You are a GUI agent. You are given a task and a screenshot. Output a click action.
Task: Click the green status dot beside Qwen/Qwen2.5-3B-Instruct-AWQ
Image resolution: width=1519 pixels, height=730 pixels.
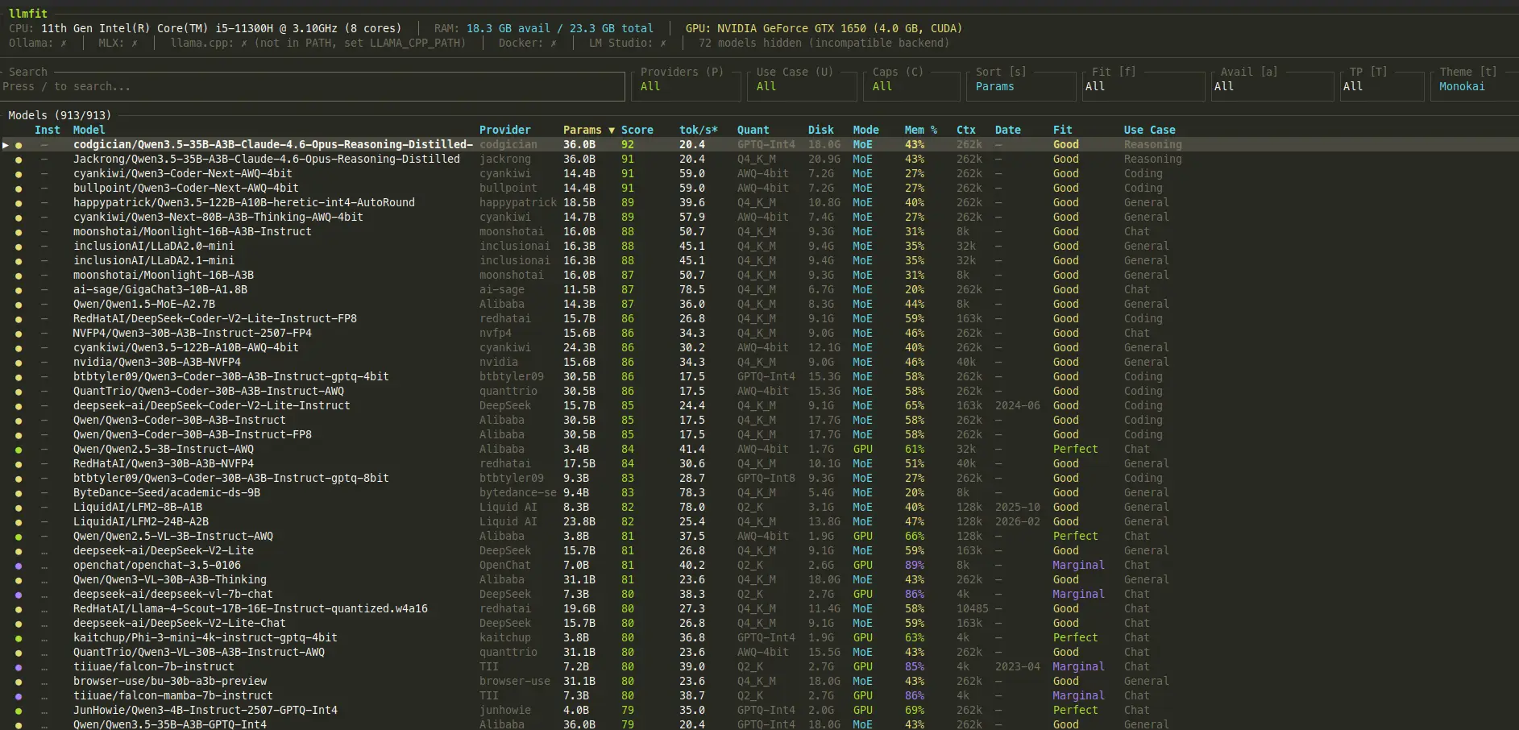tap(19, 450)
